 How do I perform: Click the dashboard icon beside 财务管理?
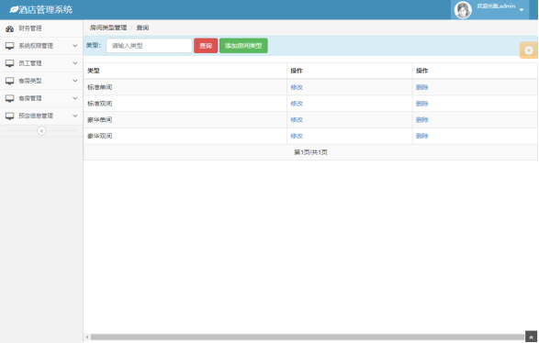coord(9,28)
